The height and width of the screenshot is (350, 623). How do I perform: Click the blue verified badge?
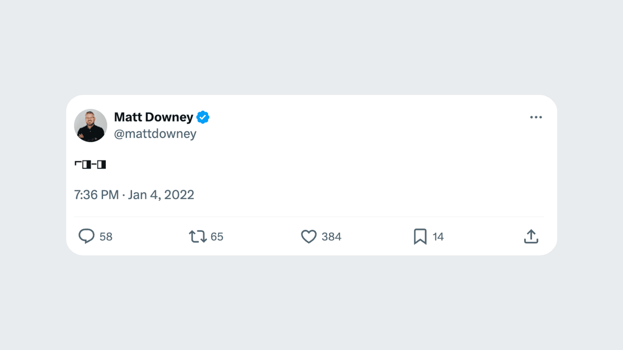203,117
